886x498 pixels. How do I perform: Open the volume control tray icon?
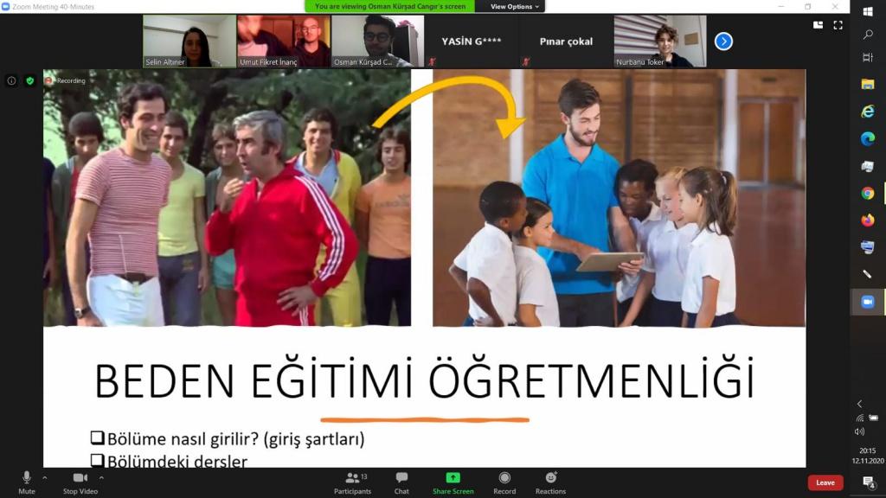point(859,431)
